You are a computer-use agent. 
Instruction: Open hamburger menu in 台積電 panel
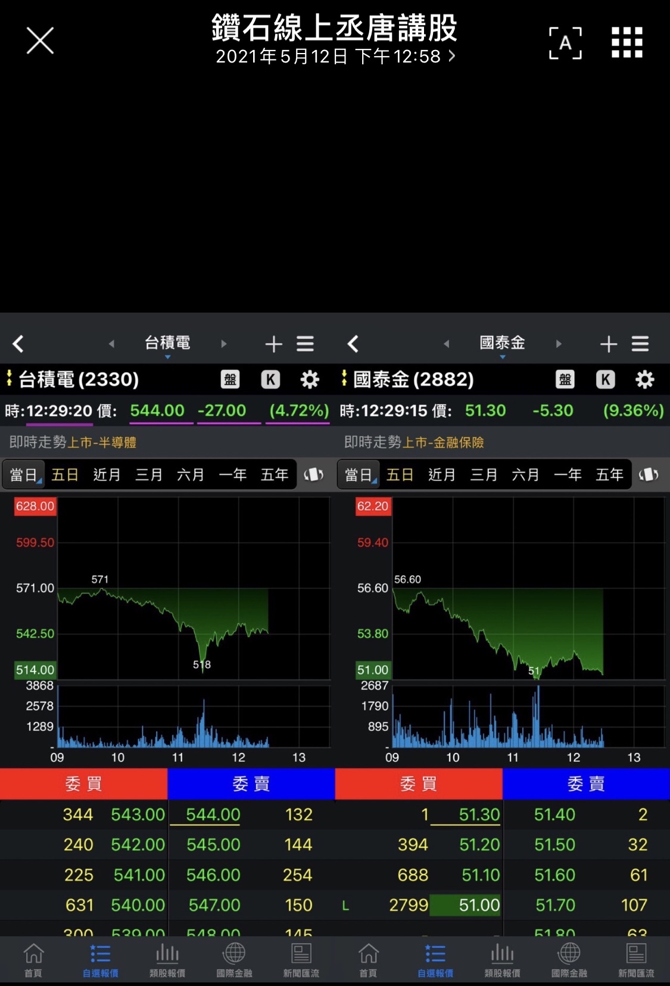coord(306,344)
